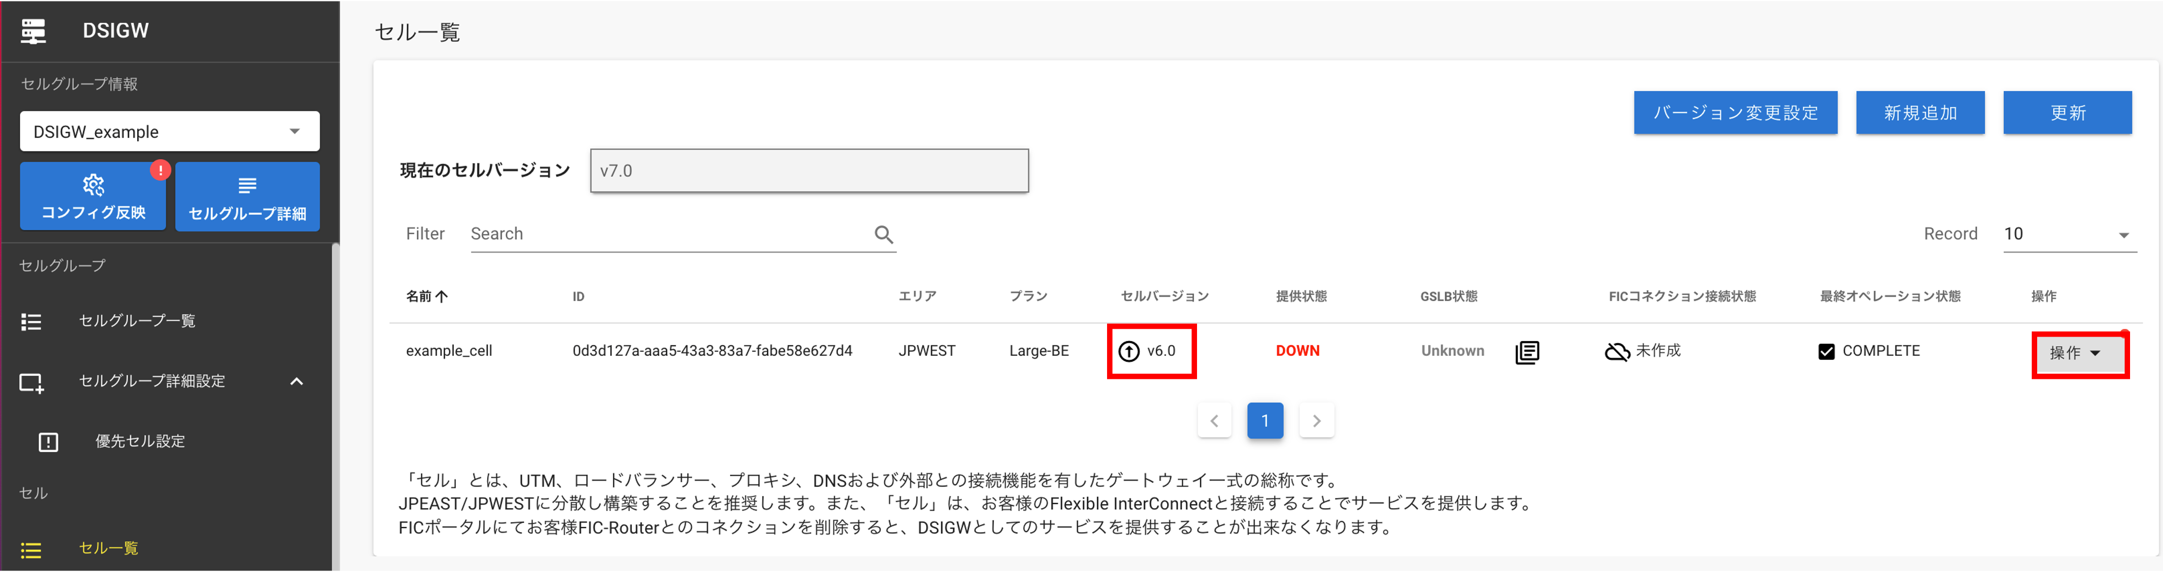Click the upgrade arrow icon beside v6.0
Screen dimensions: 2163x572
click(1129, 351)
